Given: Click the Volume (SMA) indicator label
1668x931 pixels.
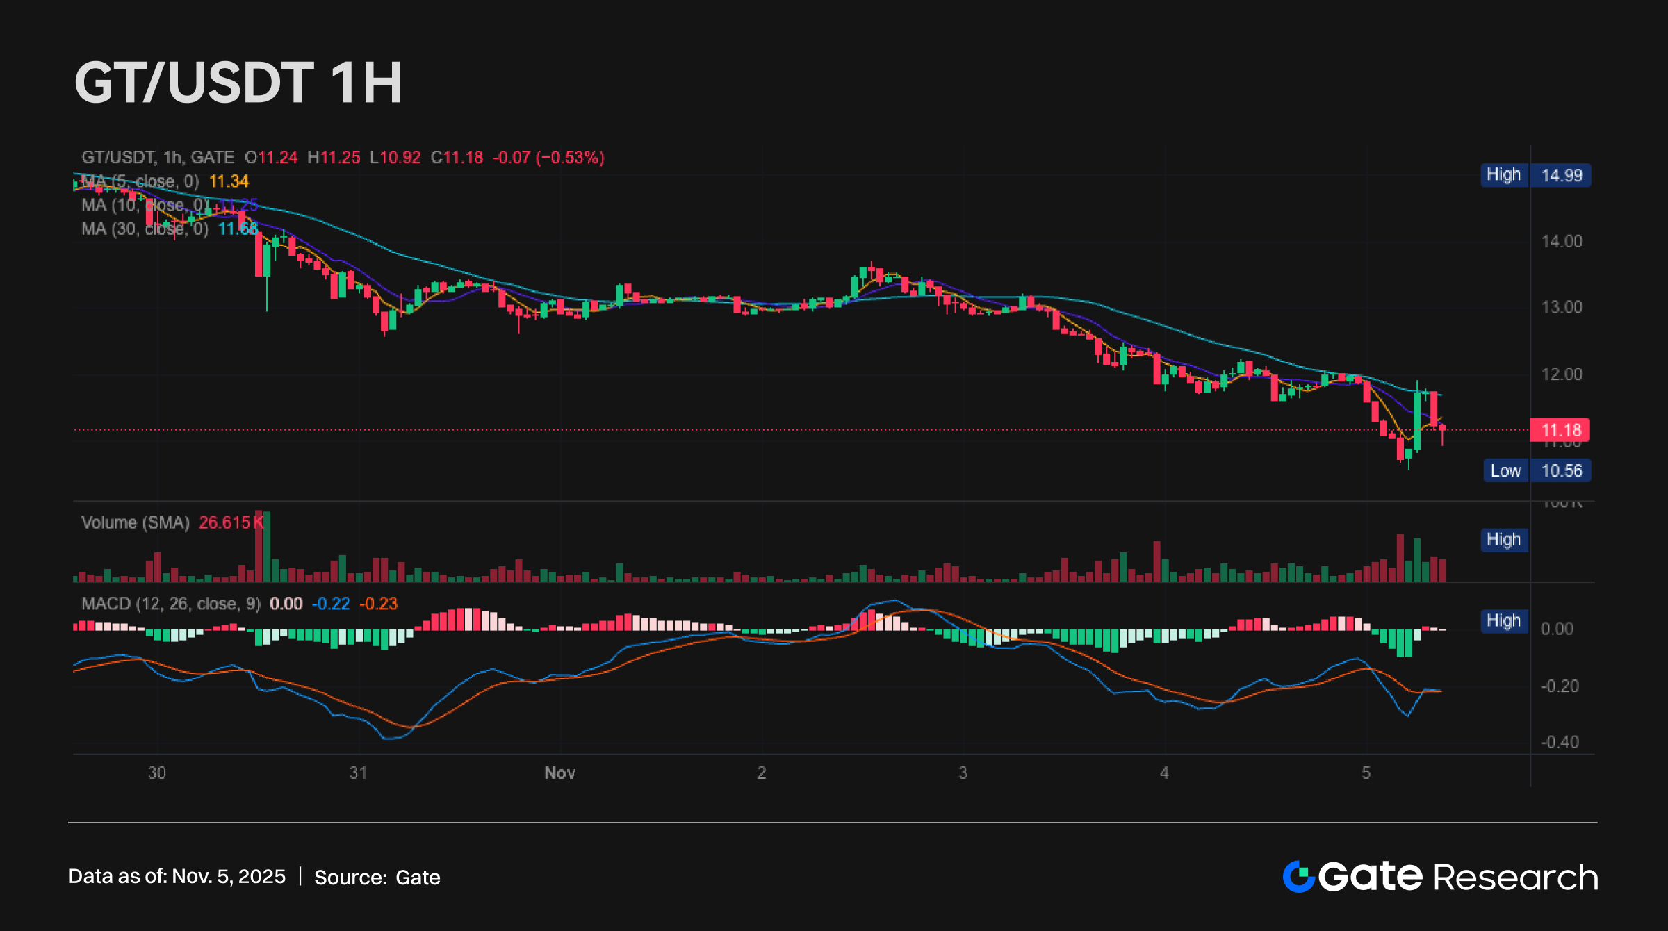Looking at the screenshot, I should (136, 522).
